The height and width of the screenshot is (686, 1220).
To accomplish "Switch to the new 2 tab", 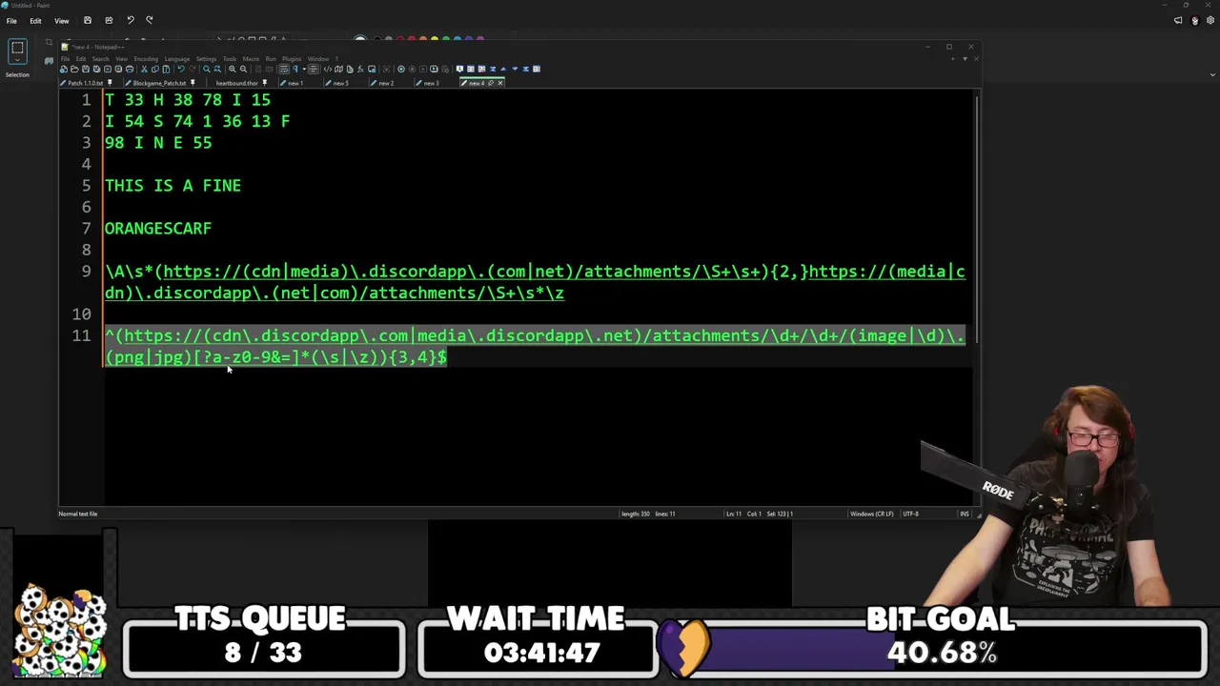I will pos(385,83).
